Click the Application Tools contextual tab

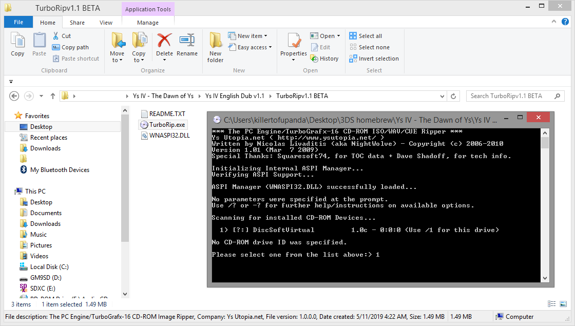click(148, 9)
